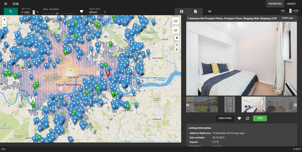Select the floorplan thumbnail
The height and width of the screenshot is (152, 302).
(230, 104)
